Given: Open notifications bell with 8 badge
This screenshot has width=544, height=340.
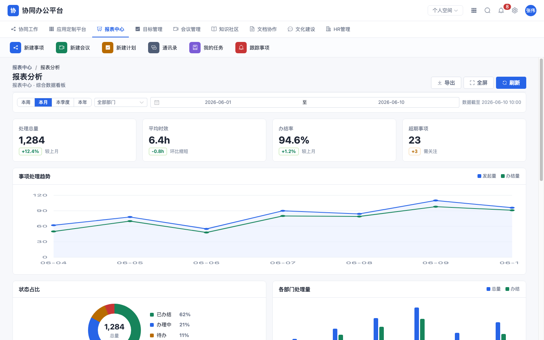Looking at the screenshot, I should click(501, 11).
